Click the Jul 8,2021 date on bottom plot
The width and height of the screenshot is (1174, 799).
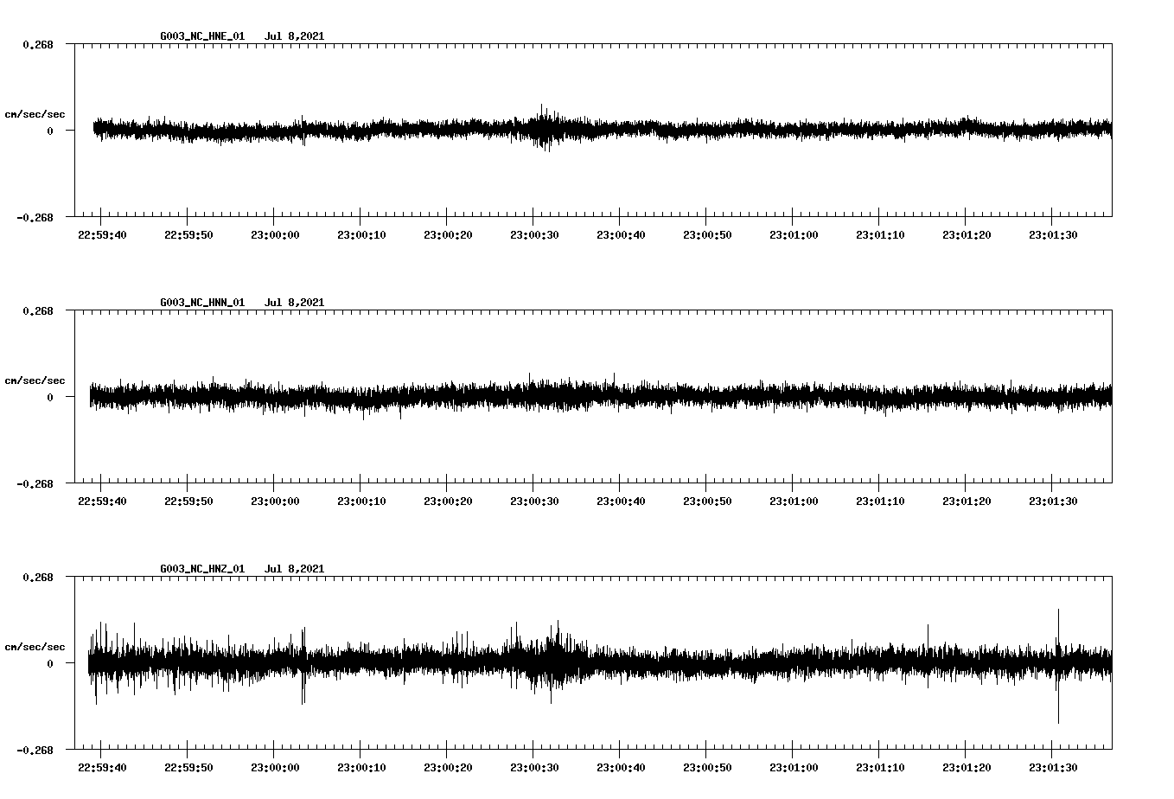(x=296, y=568)
